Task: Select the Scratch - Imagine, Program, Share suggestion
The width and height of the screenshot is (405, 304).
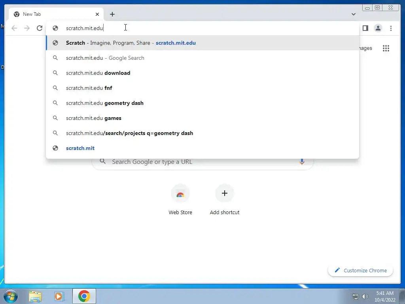Action: 202,43
